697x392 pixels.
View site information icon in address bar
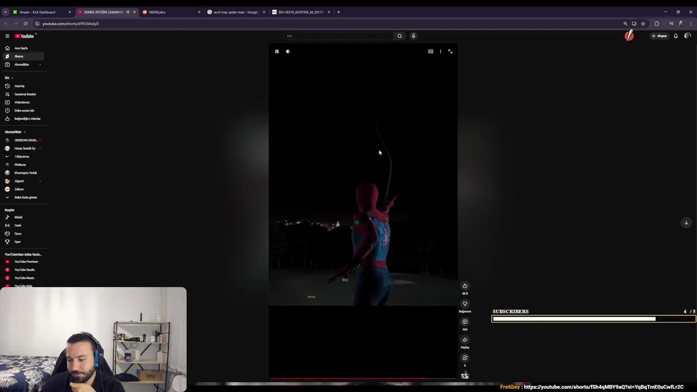tap(37, 23)
